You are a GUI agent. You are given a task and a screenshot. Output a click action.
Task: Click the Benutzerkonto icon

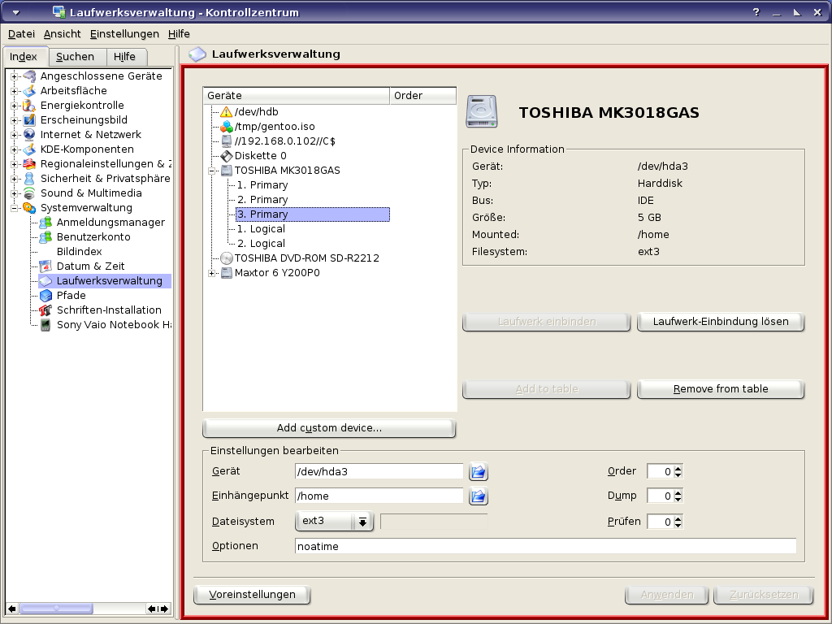click(x=46, y=237)
